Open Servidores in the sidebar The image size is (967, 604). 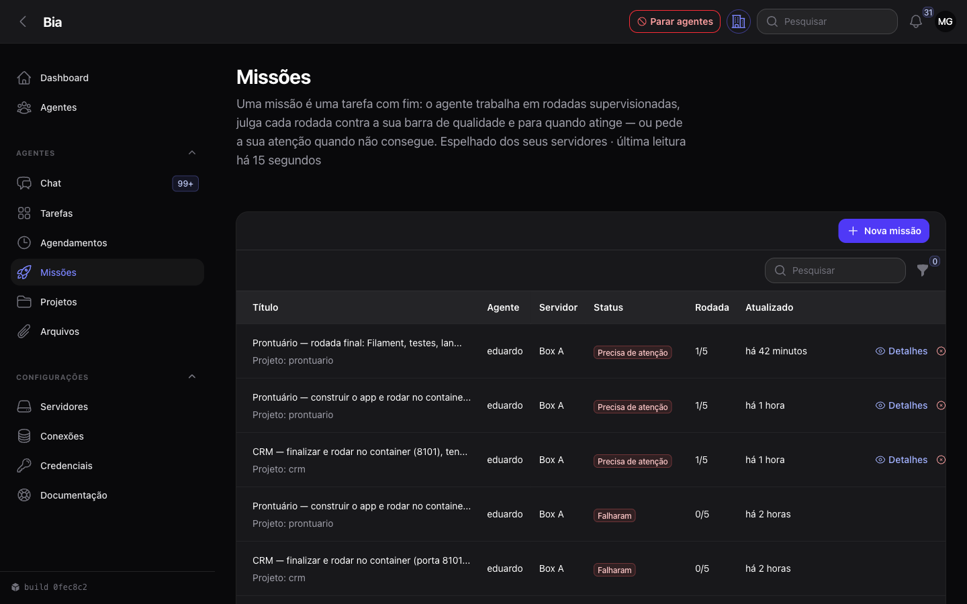point(107,407)
